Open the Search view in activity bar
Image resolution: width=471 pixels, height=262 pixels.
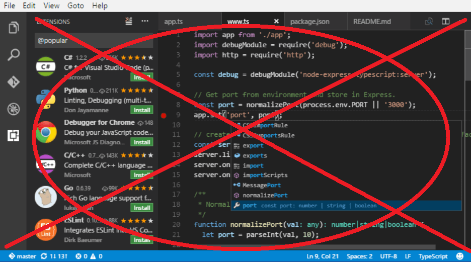(x=14, y=55)
